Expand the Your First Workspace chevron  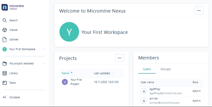click(44, 49)
